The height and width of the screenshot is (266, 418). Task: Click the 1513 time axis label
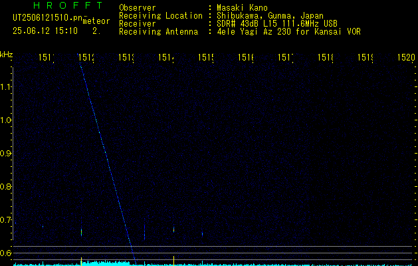click(x=127, y=57)
